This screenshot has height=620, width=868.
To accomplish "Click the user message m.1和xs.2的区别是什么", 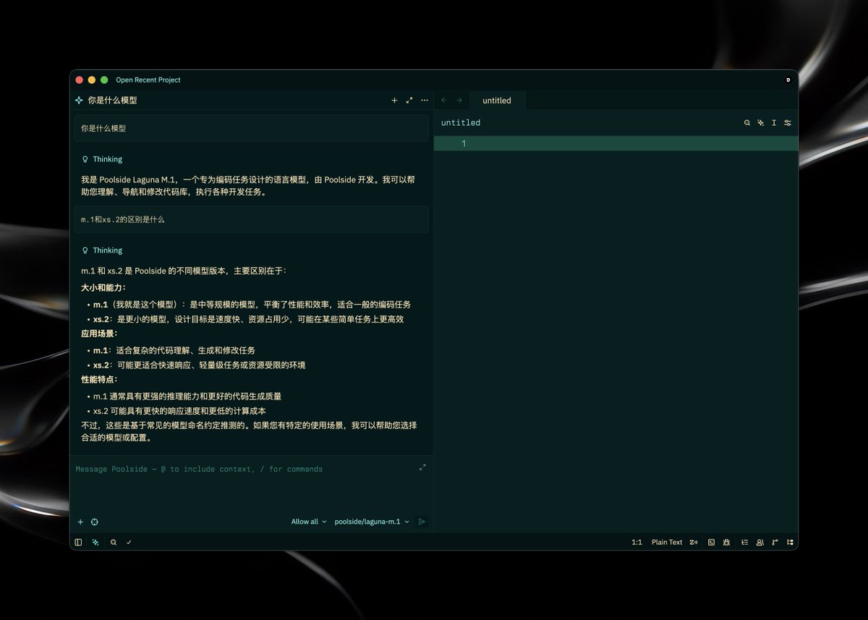I will 251,219.
